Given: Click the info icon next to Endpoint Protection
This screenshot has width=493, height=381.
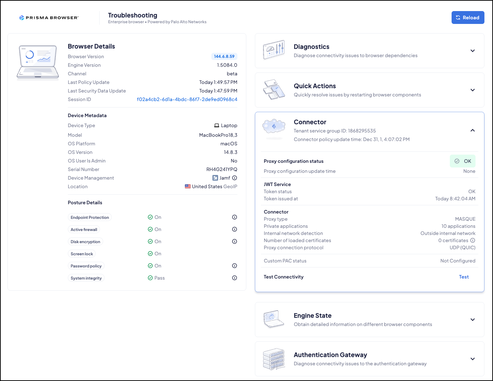Looking at the screenshot, I should [x=235, y=217].
